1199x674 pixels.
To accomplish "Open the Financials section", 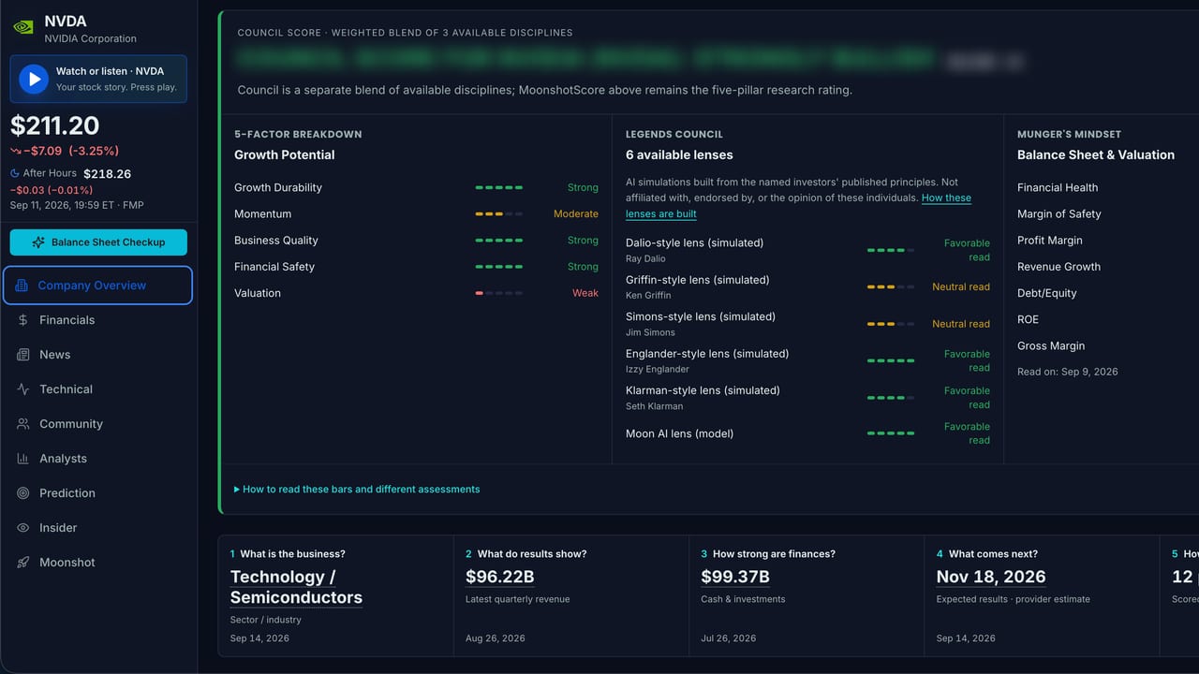I will [x=98, y=320].
